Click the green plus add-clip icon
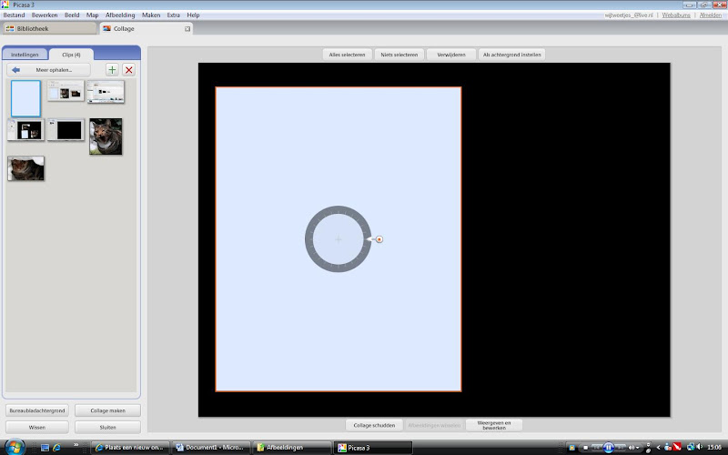728x455 pixels. click(112, 70)
